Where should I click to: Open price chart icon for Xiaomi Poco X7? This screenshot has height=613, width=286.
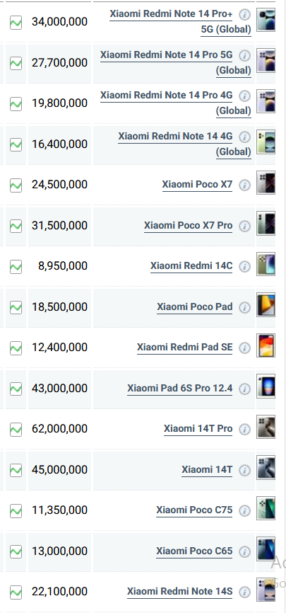point(16,185)
